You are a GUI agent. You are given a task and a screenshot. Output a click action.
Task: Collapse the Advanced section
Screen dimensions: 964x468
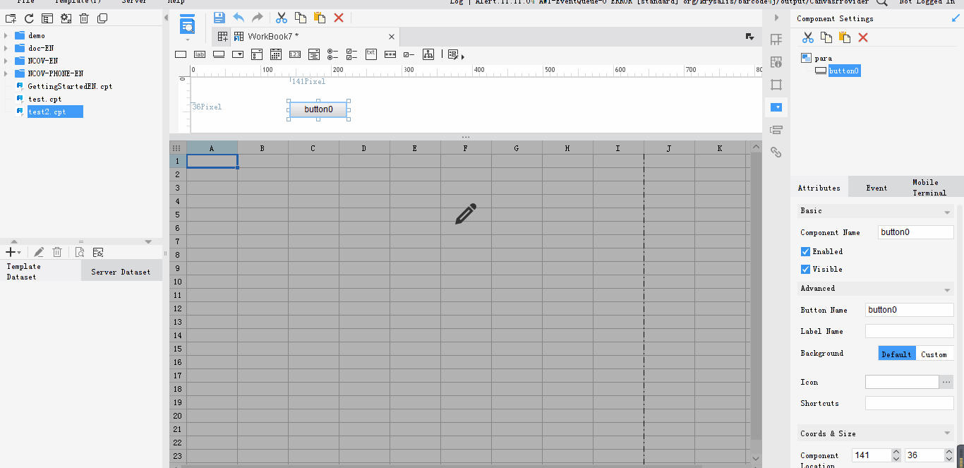tap(947, 289)
